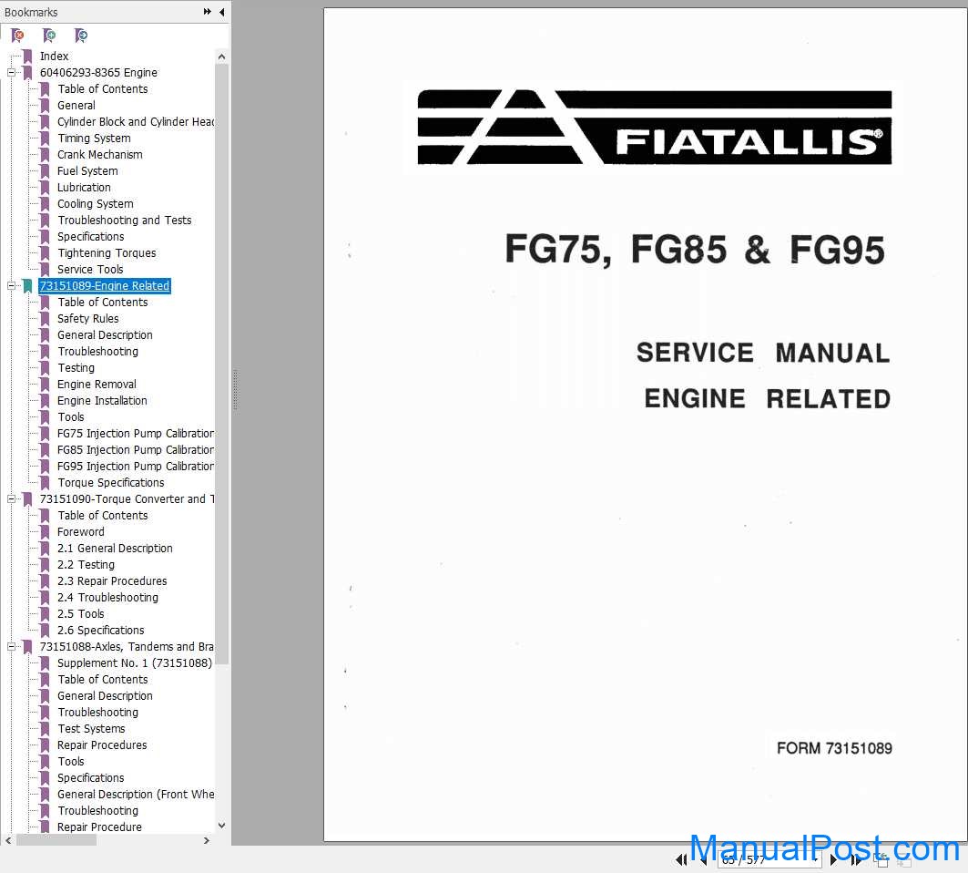
Task: Select the 73151088-Axles, Tandems bookmark
Action: coord(127,646)
